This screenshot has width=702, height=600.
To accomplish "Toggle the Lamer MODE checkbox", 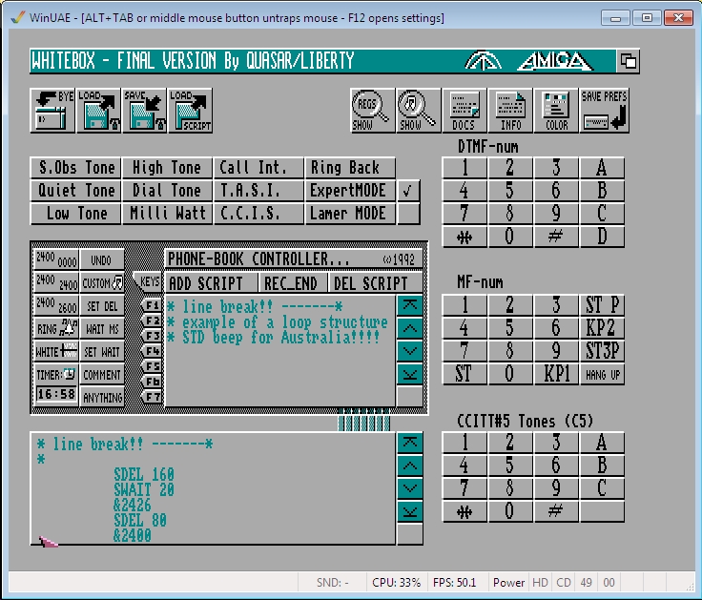I will tap(408, 214).
